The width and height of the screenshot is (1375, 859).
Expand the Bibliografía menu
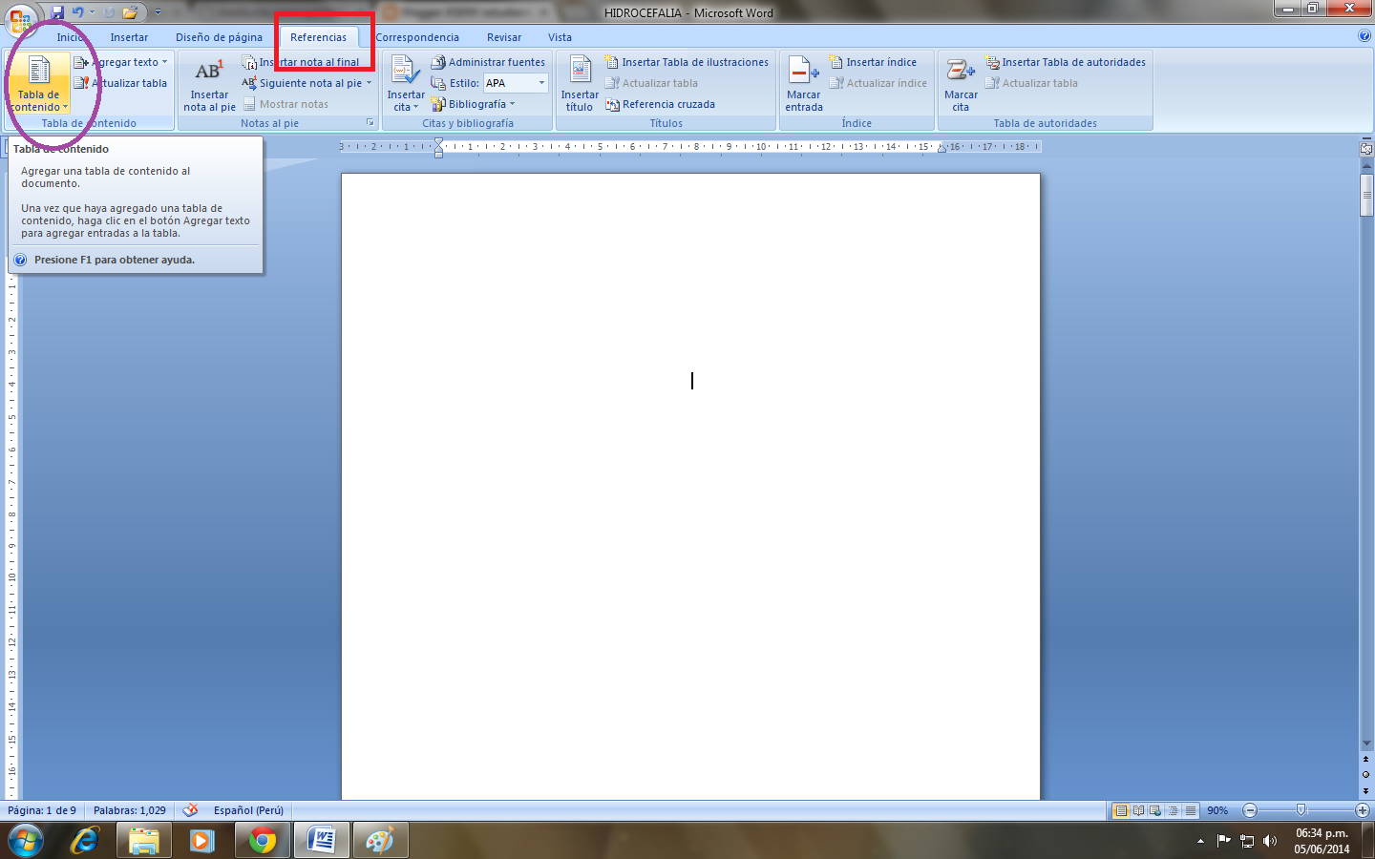coord(474,104)
